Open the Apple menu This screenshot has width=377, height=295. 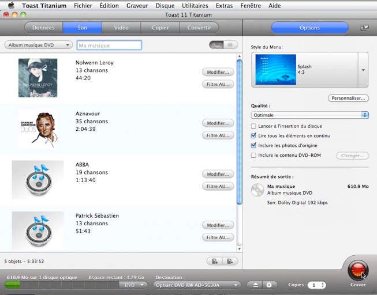[x=11, y=6]
